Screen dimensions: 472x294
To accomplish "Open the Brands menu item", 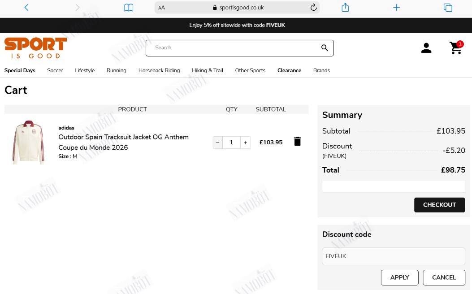I will (x=321, y=70).
